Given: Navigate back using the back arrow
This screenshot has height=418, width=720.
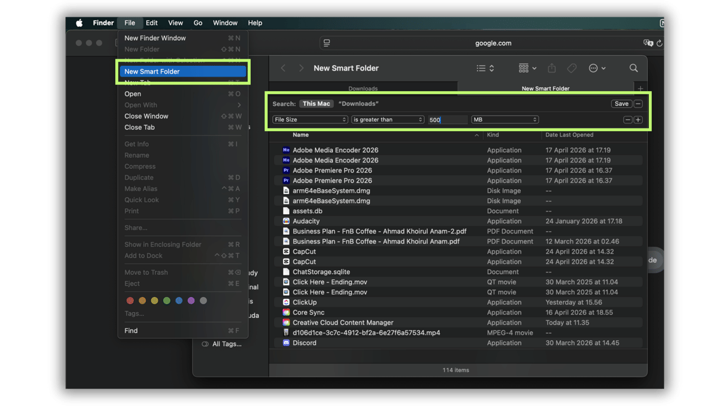Looking at the screenshot, I should click(283, 68).
